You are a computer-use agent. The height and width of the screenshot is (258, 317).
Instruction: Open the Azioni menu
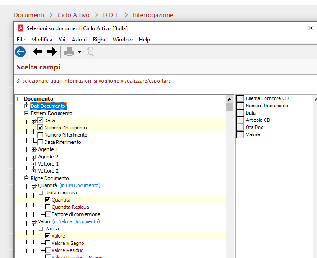coord(79,40)
